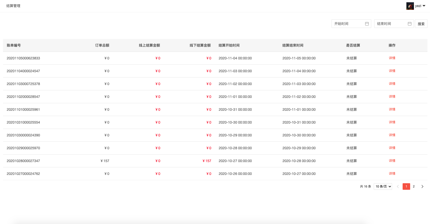Select bill number 20201105000623833

click(23, 58)
